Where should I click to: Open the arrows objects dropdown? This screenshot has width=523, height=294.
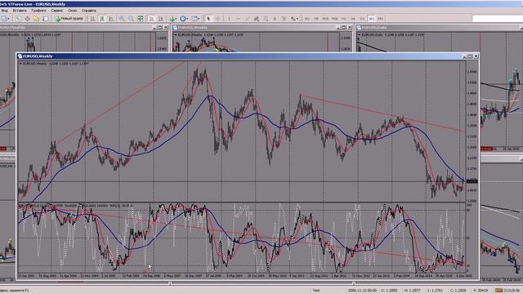294,19
